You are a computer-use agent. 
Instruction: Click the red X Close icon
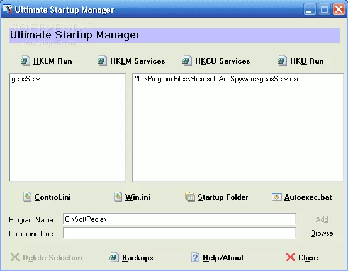coord(291,257)
